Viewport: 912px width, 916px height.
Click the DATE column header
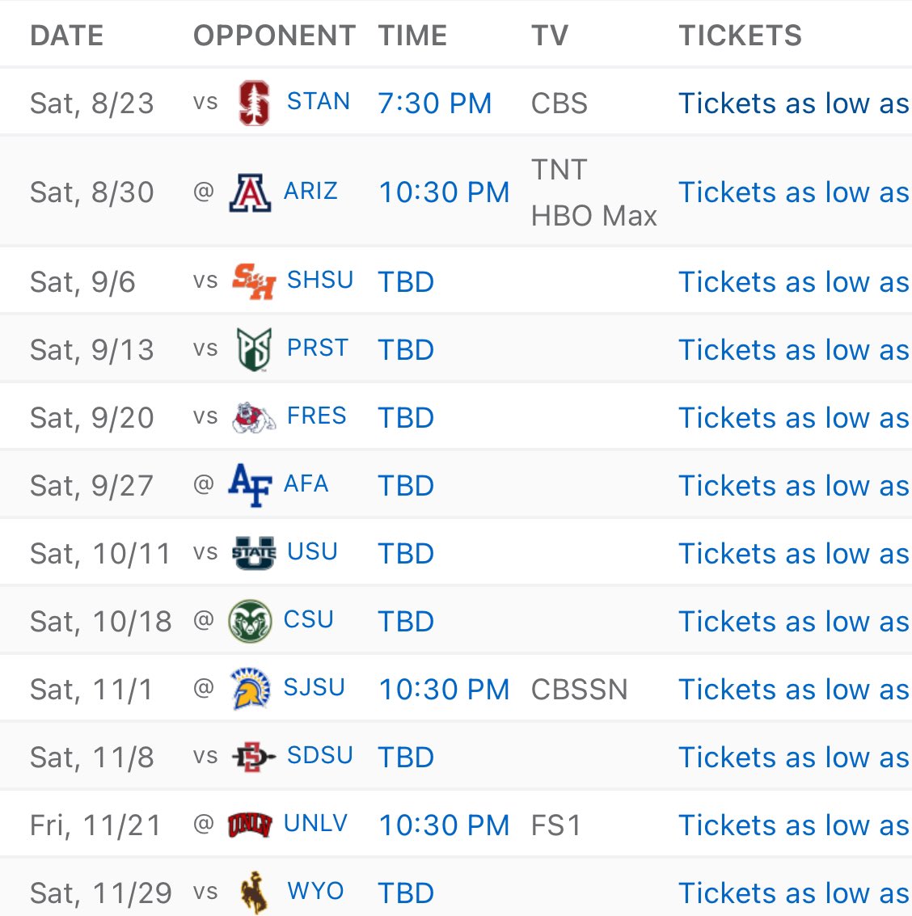pyautogui.click(x=67, y=36)
